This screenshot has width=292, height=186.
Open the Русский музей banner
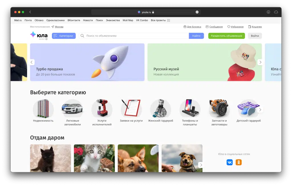(x=205, y=62)
